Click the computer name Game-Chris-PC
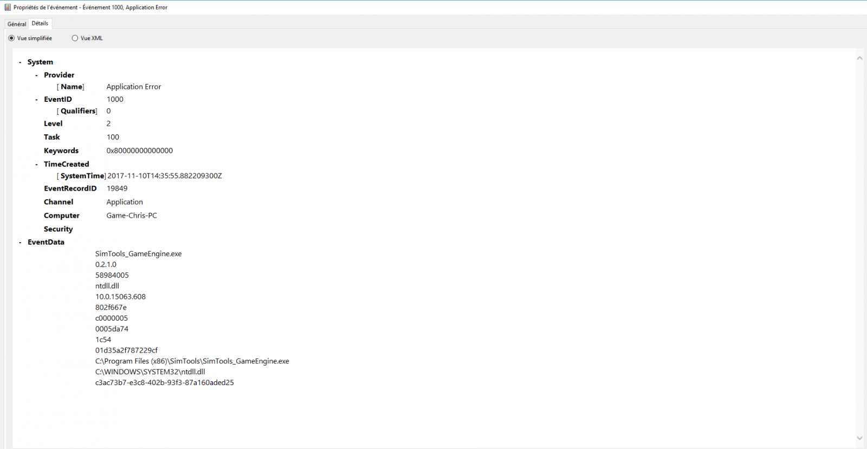The height and width of the screenshot is (449, 867). click(x=132, y=216)
